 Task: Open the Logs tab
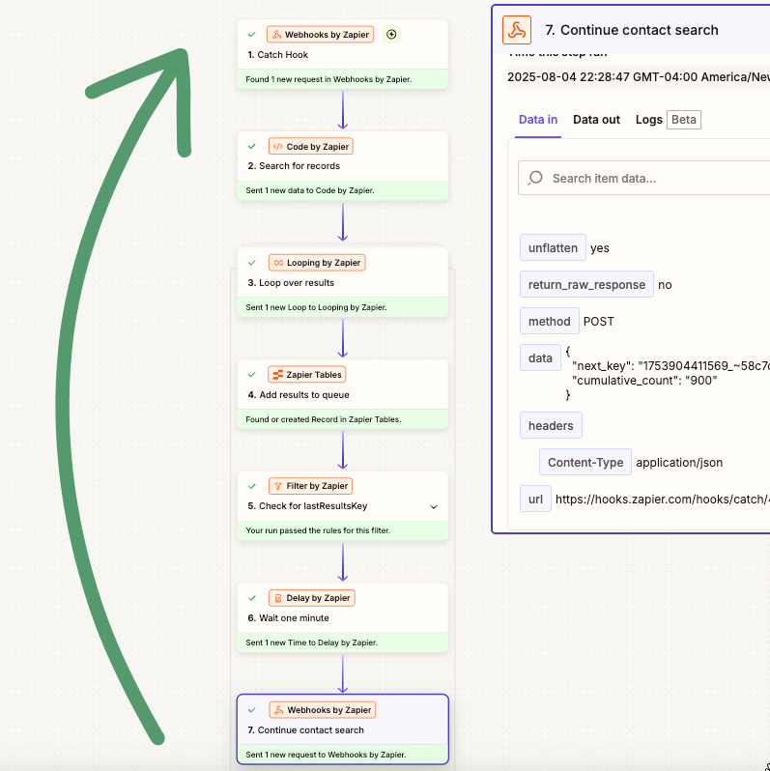(x=648, y=120)
